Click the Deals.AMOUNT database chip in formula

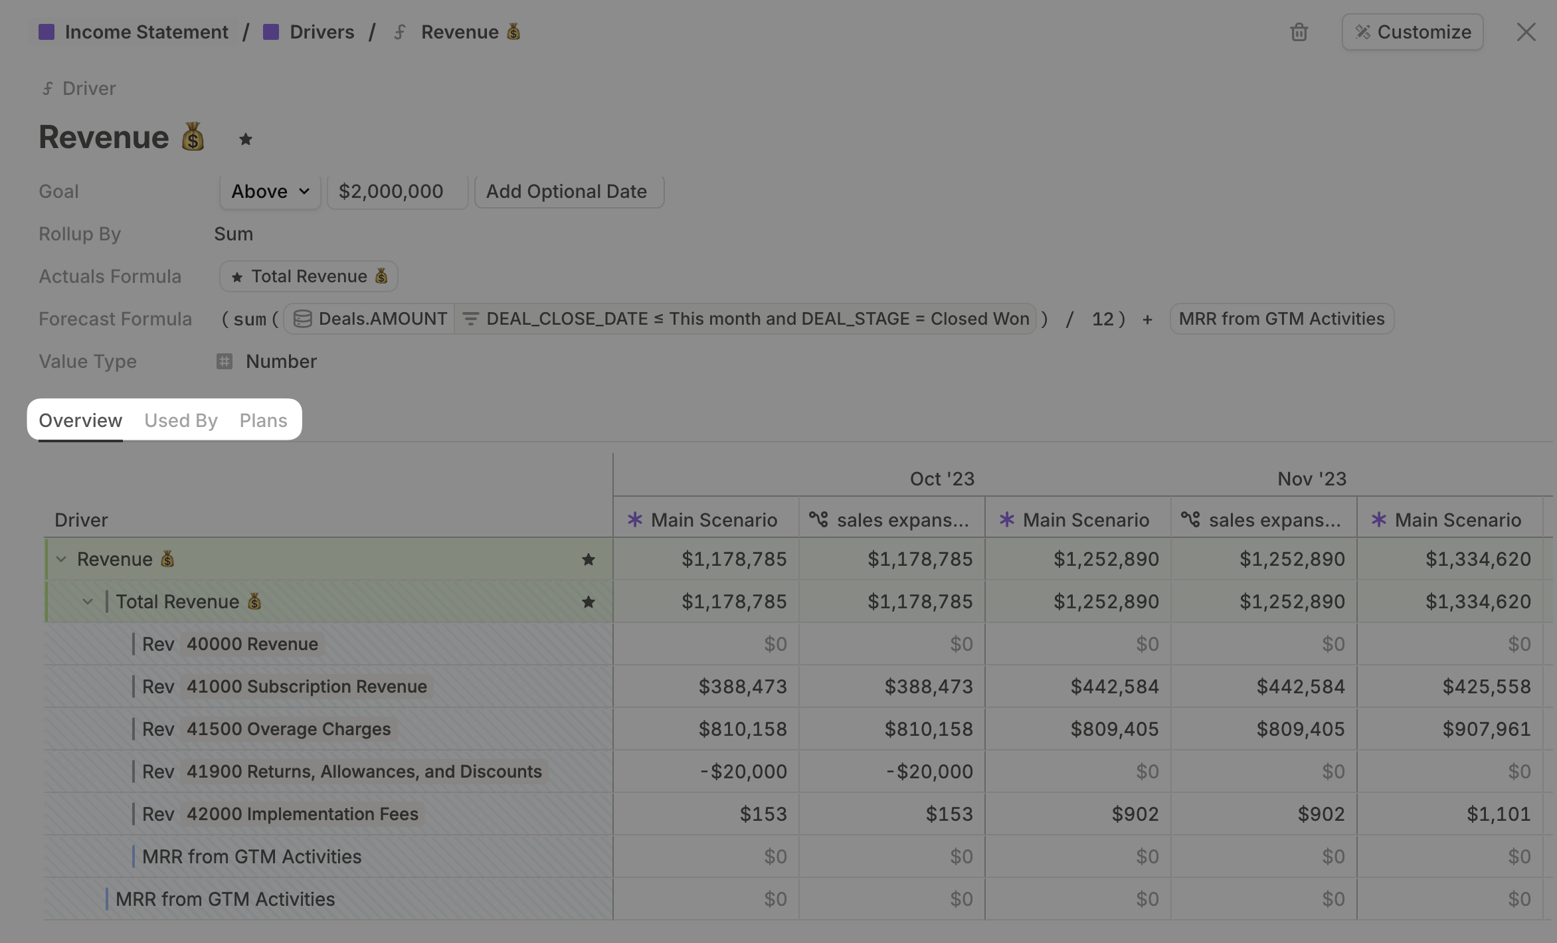click(x=370, y=319)
